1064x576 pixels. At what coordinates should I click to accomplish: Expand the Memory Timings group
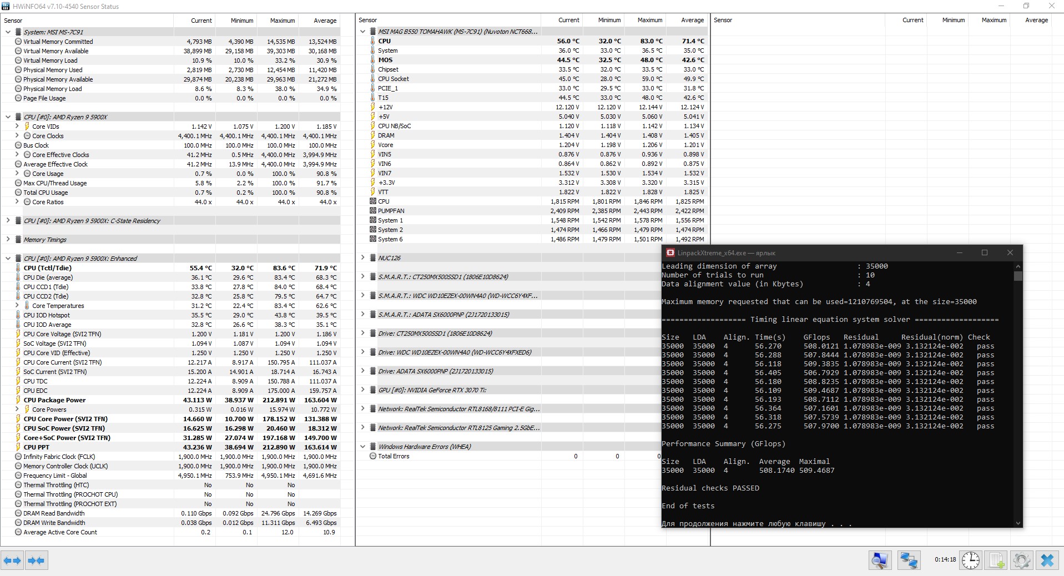click(x=8, y=240)
